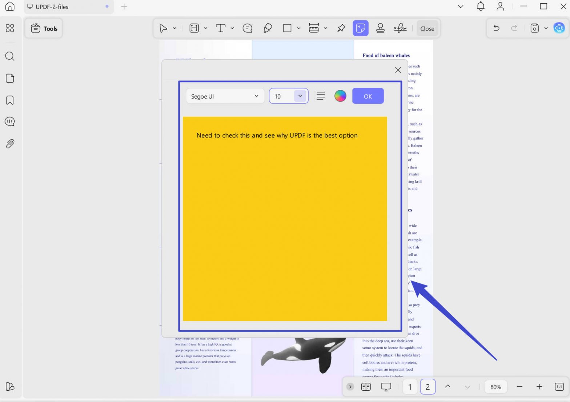Open the search panel in sidebar
The width and height of the screenshot is (570, 402).
(10, 56)
